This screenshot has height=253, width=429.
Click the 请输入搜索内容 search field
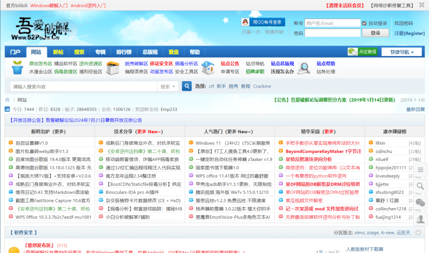click(x=83, y=86)
